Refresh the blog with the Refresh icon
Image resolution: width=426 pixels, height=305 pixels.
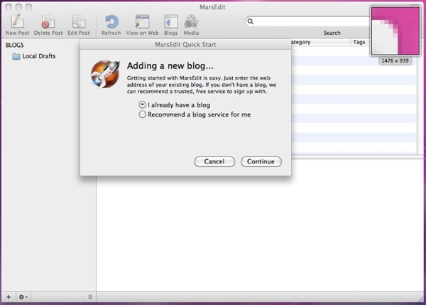(111, 22)
